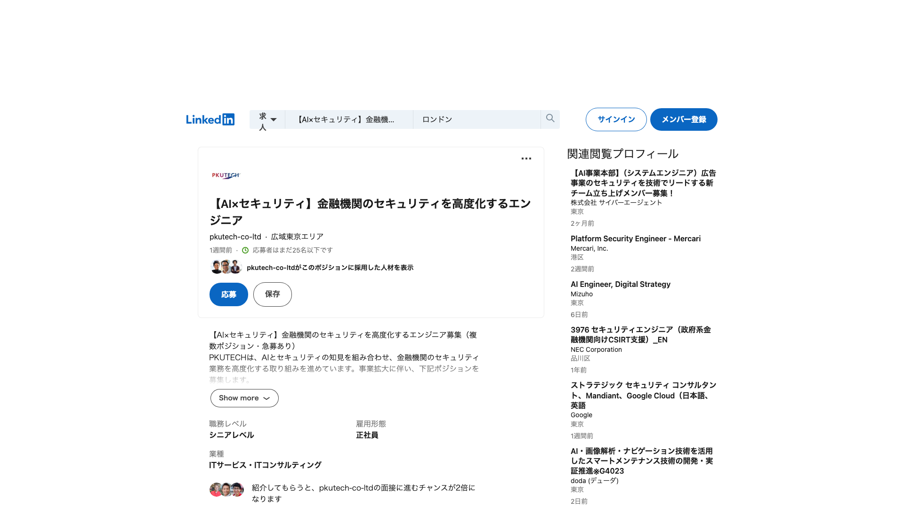Open pkutech-co-ltdがこのポジションに採用した人材を表示 link

(x=330, y=268)
